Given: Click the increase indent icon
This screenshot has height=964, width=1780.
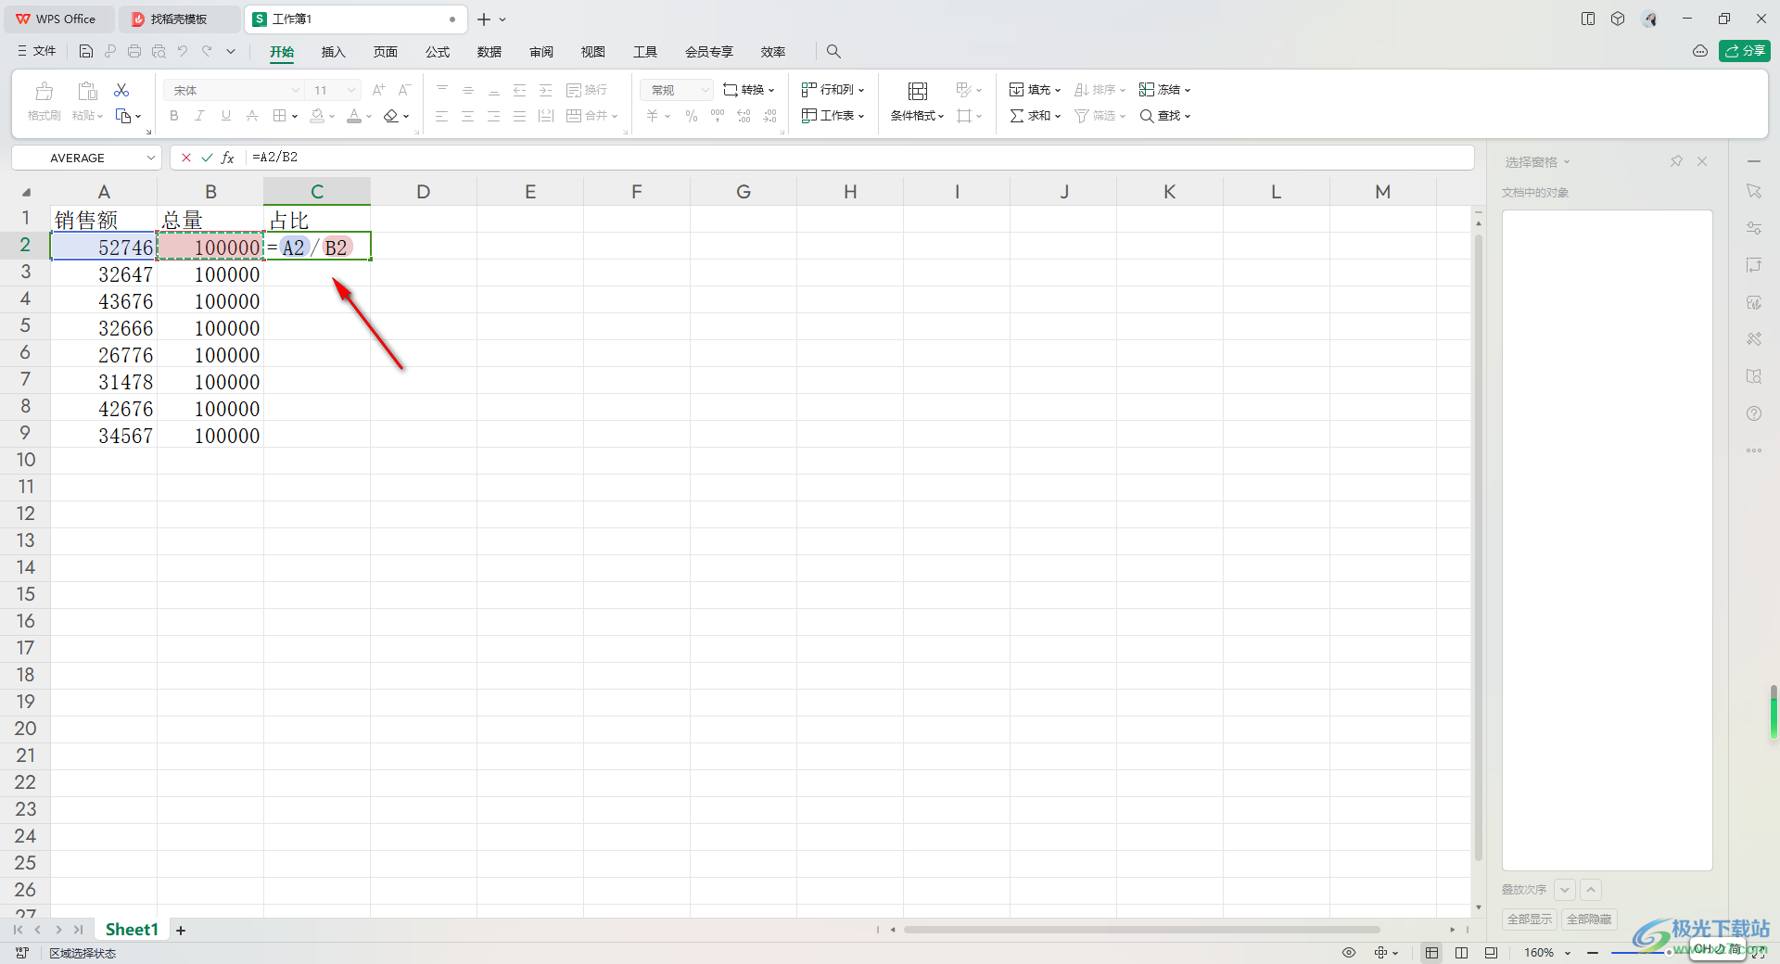Looking at the screenshot, I should 546,90.
